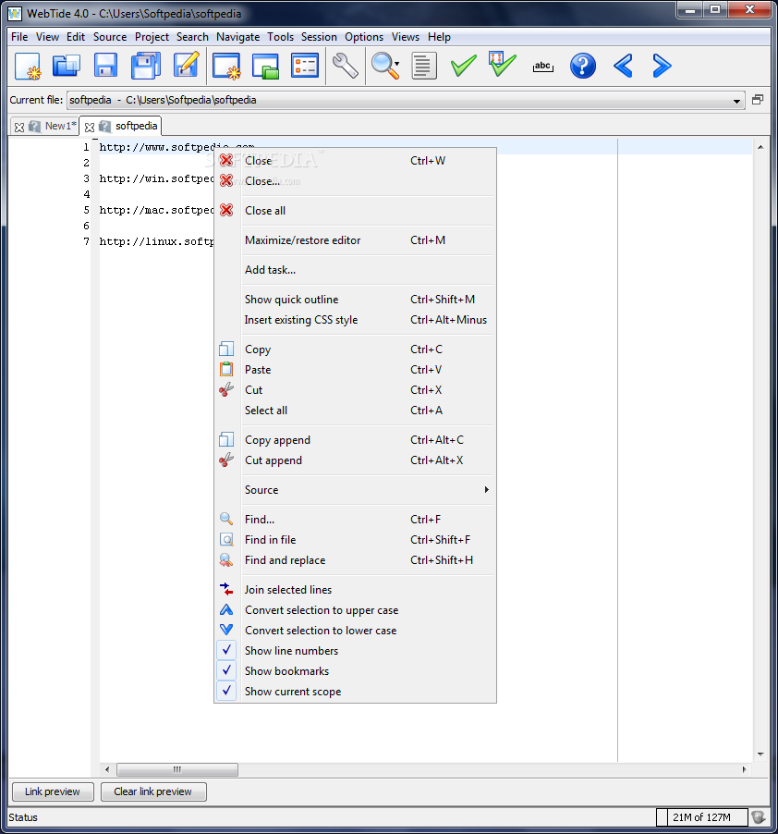Open the Source menu in menu bar
The width and height of the screenshot is (778, 834).
(110, 37)
